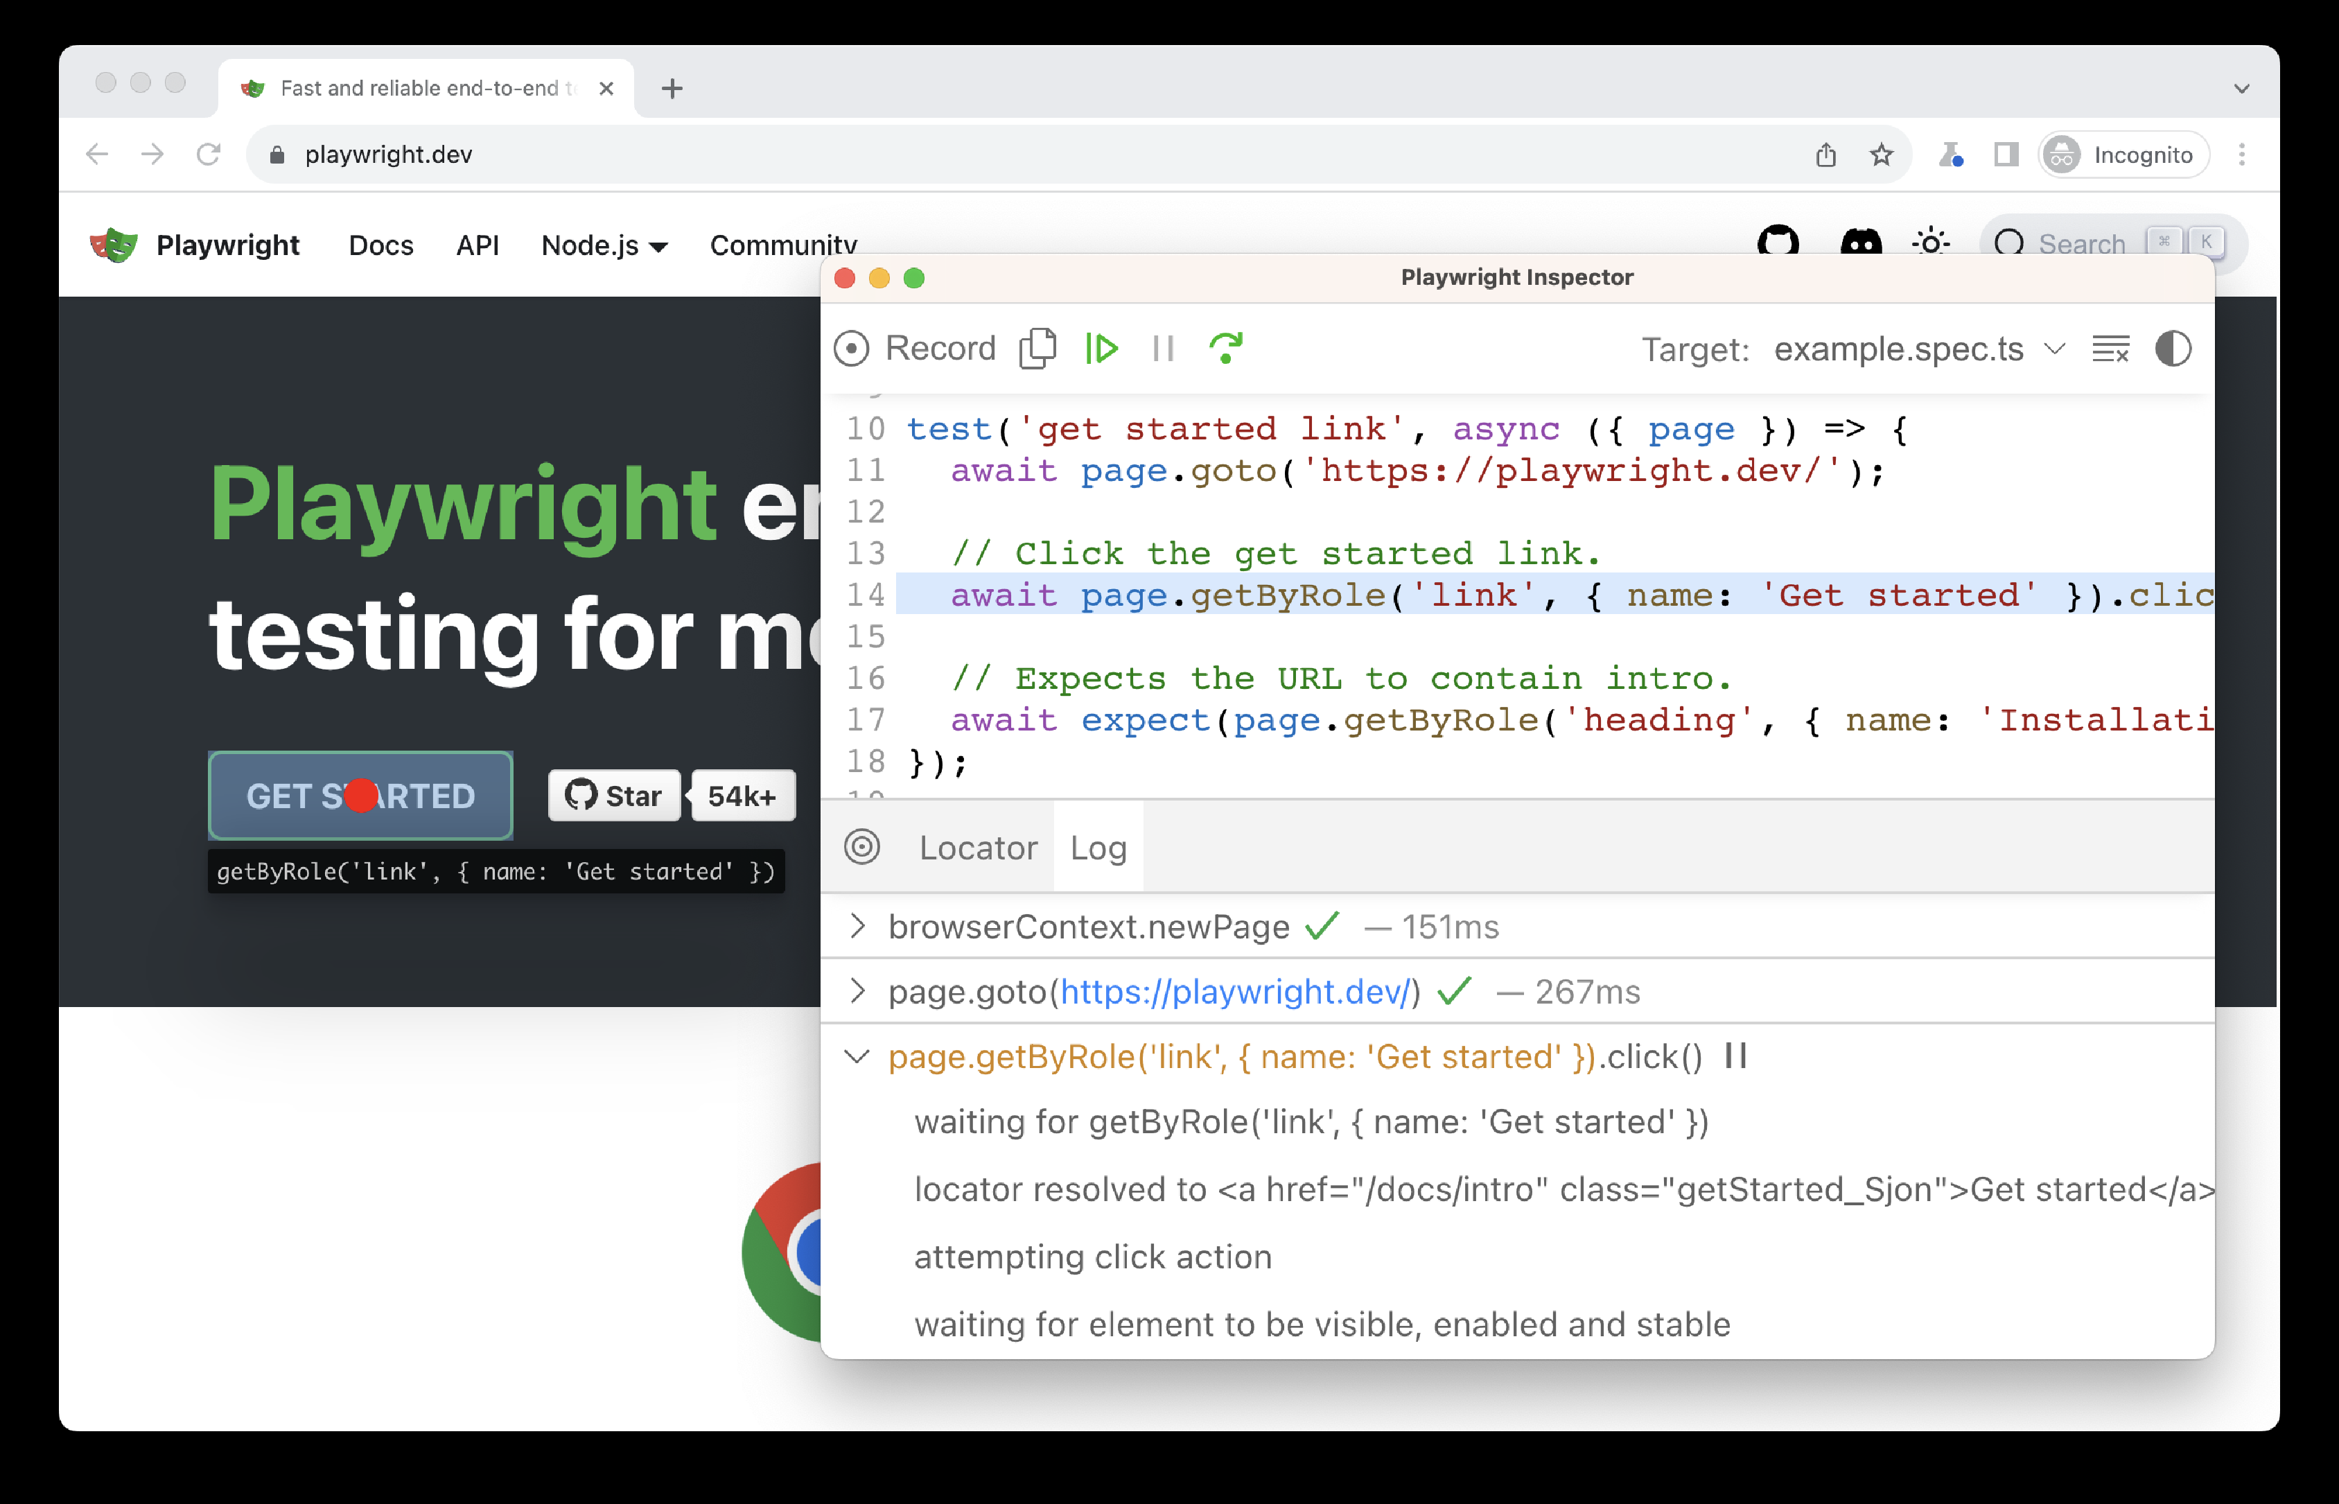Image resolution: width=2339 pixels, height=1504 pixels.
Task: Click the Playwright logo icon
Action: (x=113, y=244)
